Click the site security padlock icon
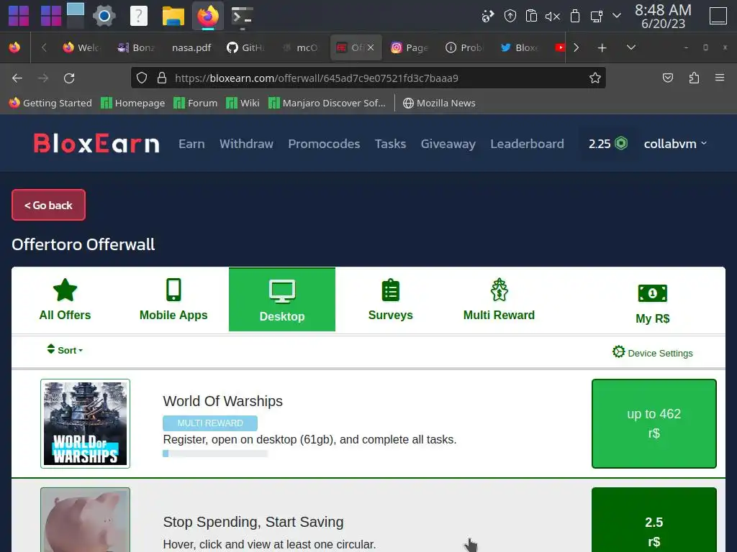 pos(162,78)
